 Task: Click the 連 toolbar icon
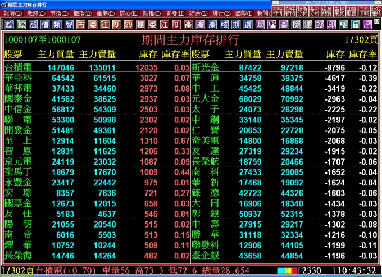click(x=308, y=25)
